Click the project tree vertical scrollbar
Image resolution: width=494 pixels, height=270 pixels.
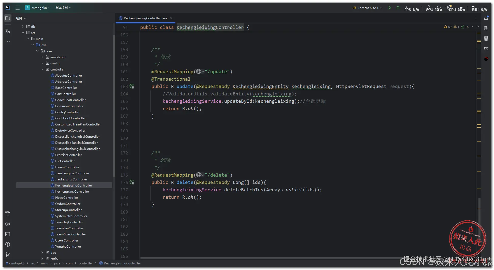(x=114, y=106)
